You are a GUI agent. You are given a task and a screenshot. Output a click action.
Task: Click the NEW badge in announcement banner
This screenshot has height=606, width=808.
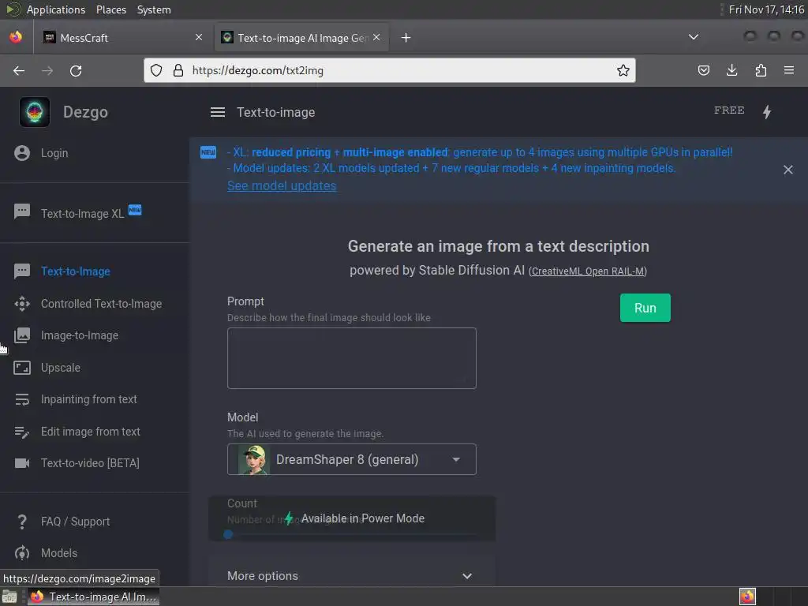(208, 152)
